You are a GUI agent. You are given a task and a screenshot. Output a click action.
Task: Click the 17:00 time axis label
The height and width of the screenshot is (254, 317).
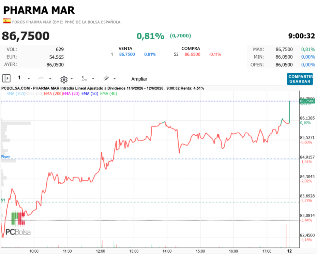tap(267, 251)
